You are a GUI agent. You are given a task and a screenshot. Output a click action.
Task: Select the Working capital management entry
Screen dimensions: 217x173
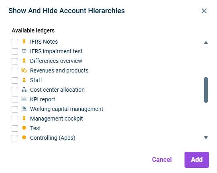(x=67, y=109)
